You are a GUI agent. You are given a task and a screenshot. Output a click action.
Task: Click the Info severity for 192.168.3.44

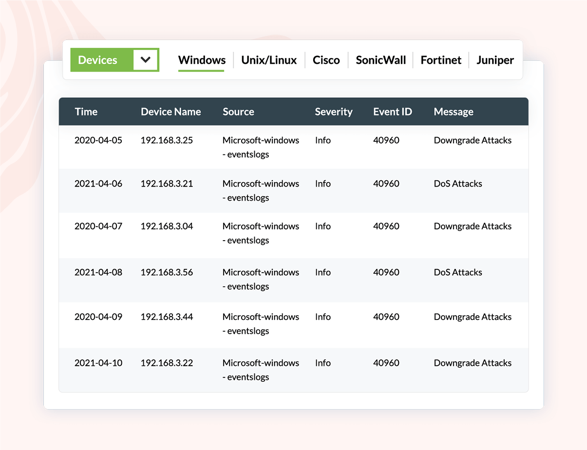(x=322, y=317)
